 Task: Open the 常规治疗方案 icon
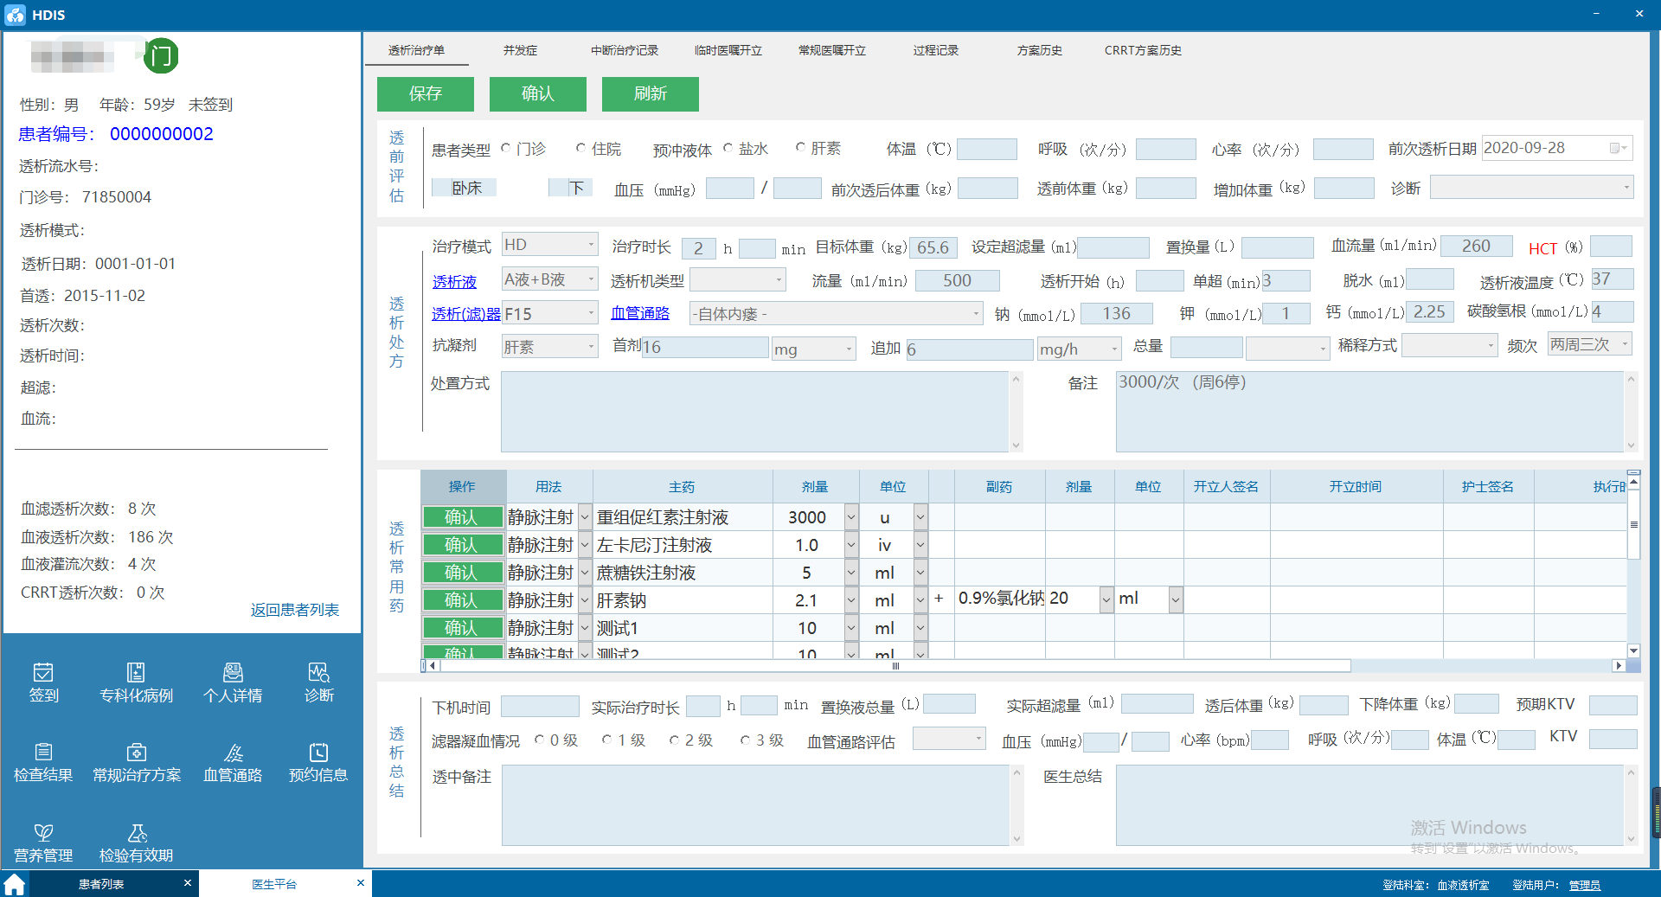click(x=137, y=753)
